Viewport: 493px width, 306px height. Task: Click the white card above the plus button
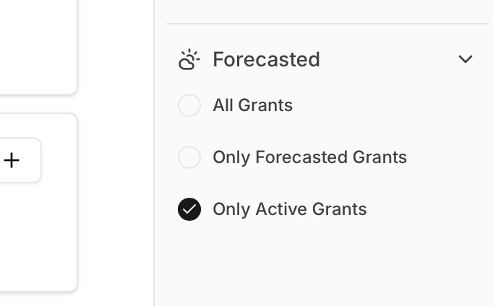pyautogui.click(x=36, y=43)
